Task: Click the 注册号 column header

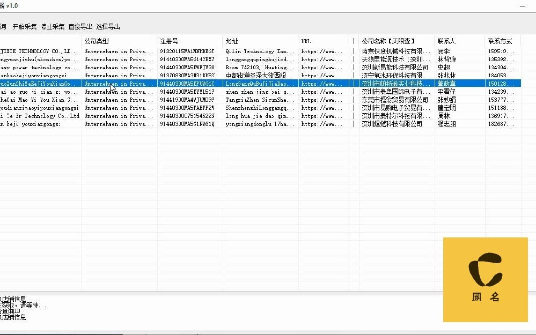Action: tap(168, 41)
